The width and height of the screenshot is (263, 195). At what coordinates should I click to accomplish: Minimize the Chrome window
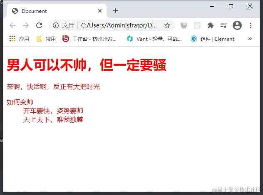coord(212,6)
